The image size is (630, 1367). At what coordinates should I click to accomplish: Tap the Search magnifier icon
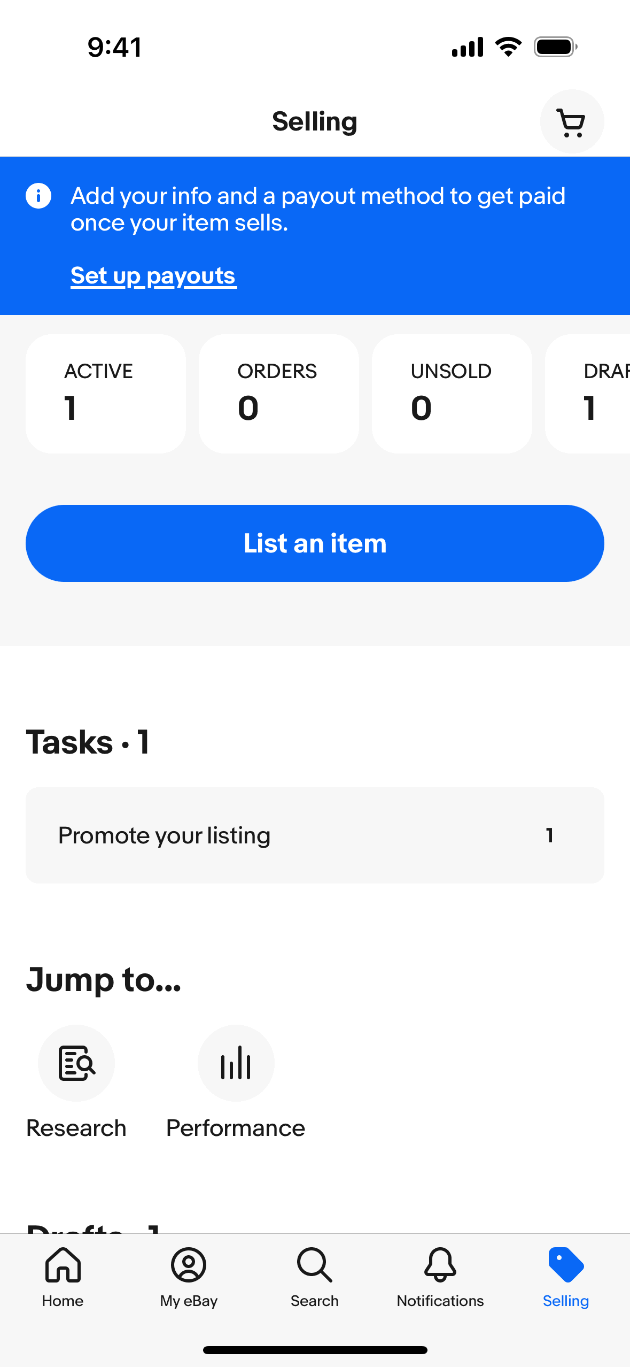pyautogui.click(x=314, y=1265)
